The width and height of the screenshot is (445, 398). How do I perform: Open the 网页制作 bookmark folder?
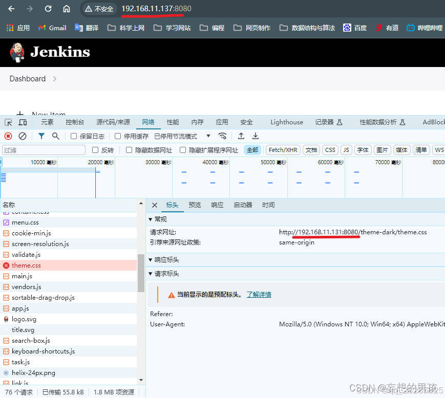[x=252, y=28]
